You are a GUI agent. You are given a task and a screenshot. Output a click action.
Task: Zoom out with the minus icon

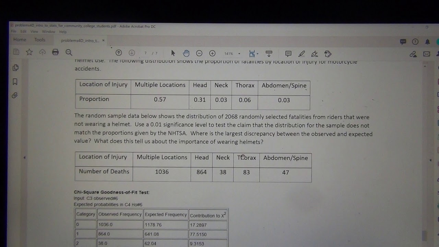[x=199, y=54]
